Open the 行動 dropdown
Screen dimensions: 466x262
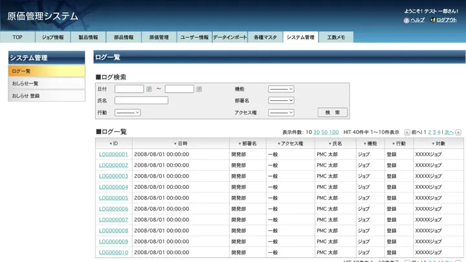(x=128, y=113)
